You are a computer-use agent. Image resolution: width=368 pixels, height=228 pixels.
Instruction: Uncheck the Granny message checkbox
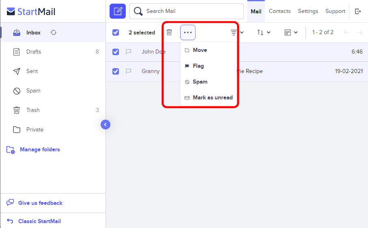point(116,71)
